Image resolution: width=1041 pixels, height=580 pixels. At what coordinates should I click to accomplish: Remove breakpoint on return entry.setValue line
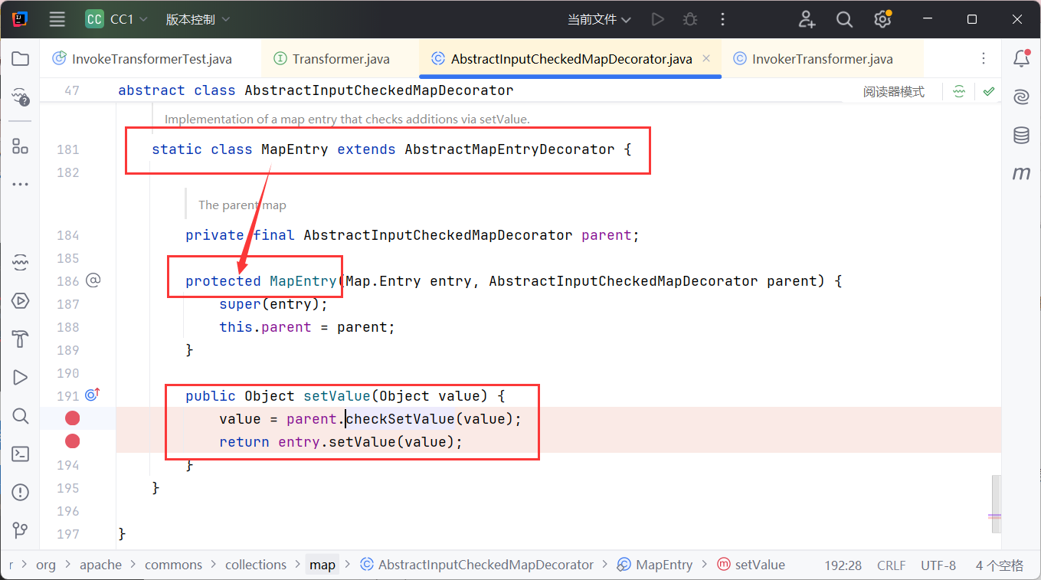click(73, 441)
